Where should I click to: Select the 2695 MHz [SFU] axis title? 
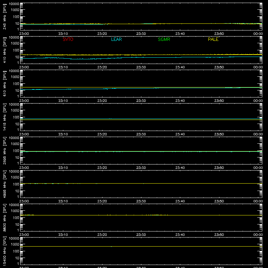coord(4,150)
